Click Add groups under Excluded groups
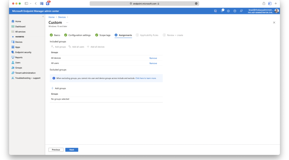Screen dimensions: 289x160 tap(58, 88)
